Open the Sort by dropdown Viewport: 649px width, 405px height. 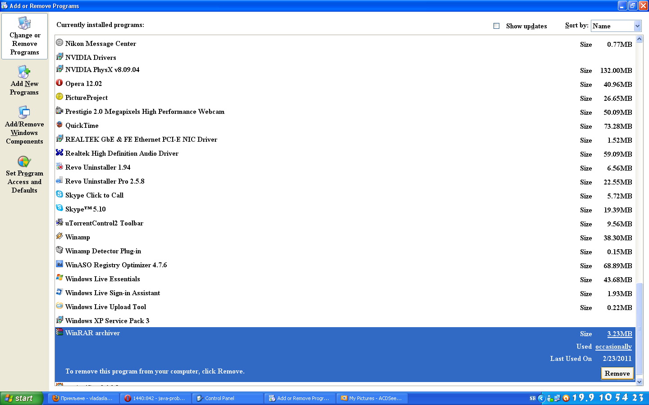pos(616,26)
